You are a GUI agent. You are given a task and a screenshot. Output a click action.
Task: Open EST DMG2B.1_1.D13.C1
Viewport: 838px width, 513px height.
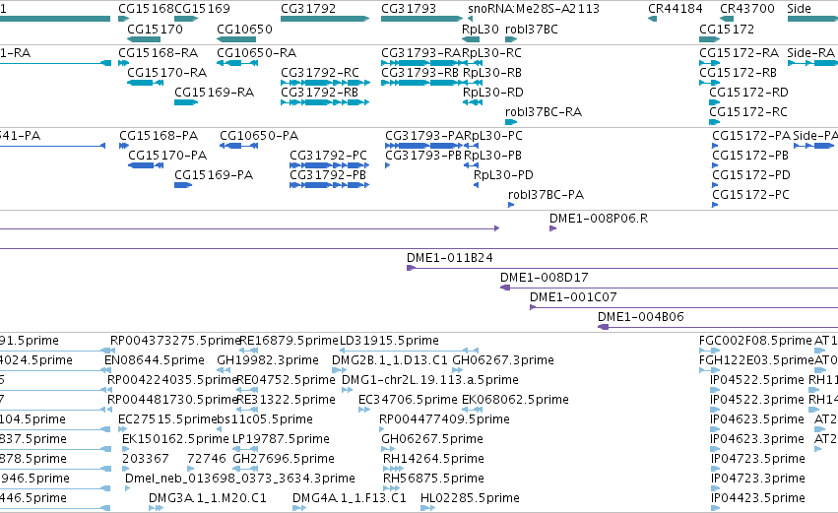340,370
